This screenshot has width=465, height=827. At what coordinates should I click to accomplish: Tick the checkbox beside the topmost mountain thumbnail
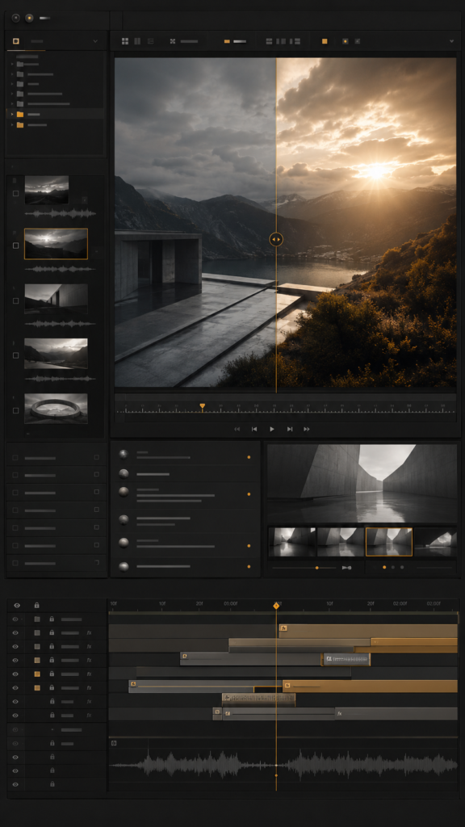[x=15, y=194]
